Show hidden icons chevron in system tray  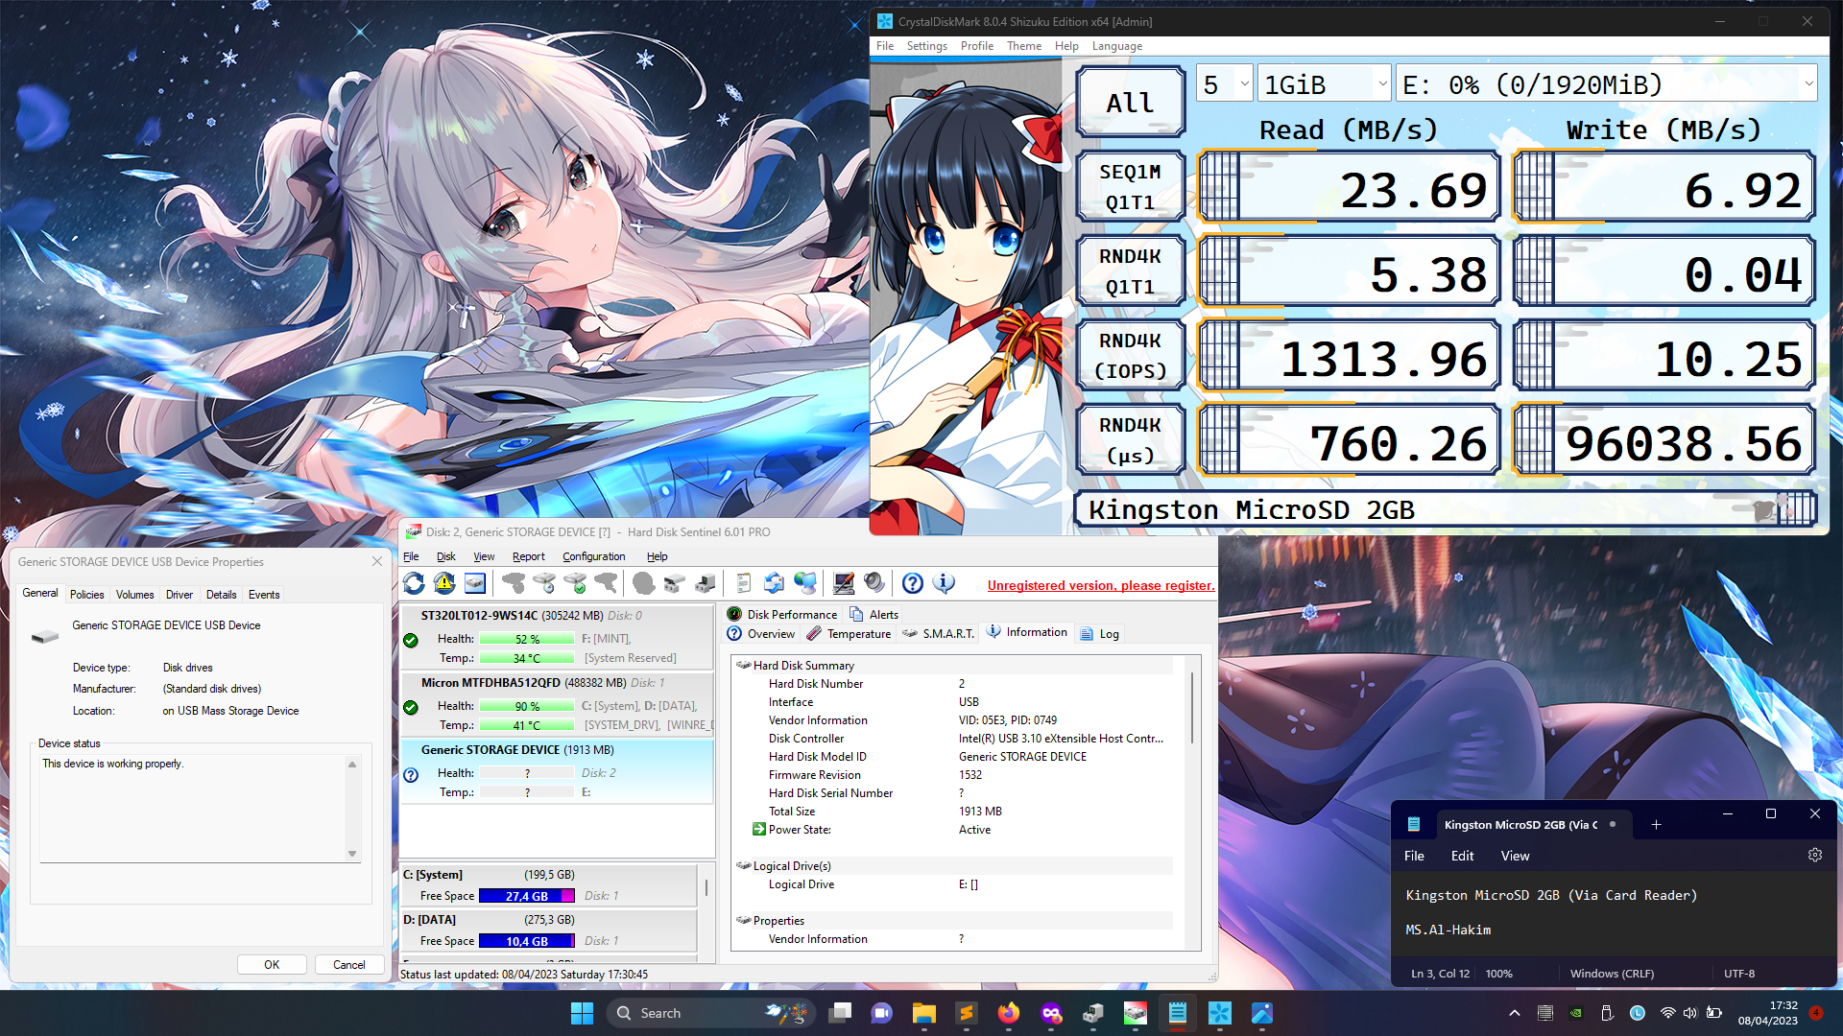pos(1514,1013)
